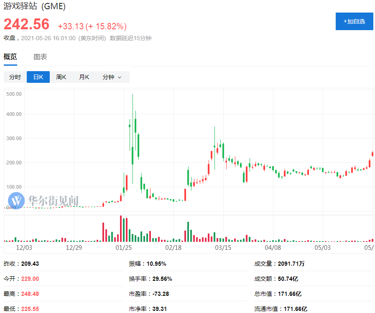Click the 市盈率 -73.28 P/E ratio

pyautogui.click(x=161, y=294)
